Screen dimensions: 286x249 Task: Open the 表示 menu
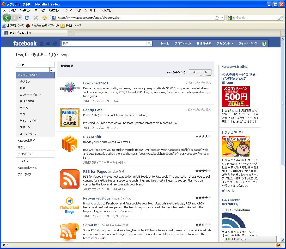[39, 10]
